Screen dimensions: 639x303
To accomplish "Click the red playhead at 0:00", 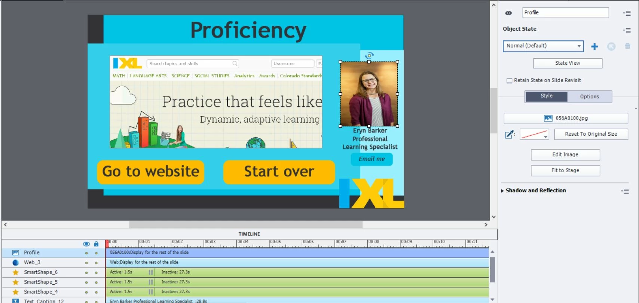I will point(107,244).
